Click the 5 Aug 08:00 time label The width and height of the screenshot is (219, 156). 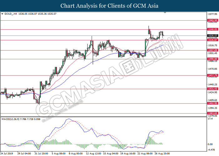[59, 154]
